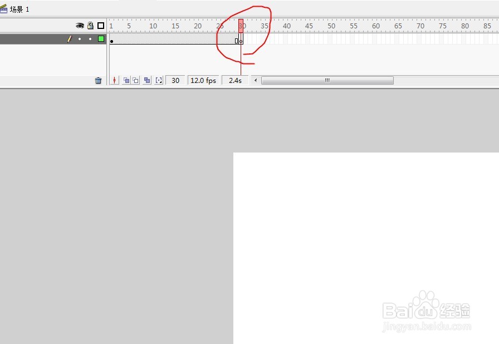Click frame number 20 on timeline ruler

point(198,26)
